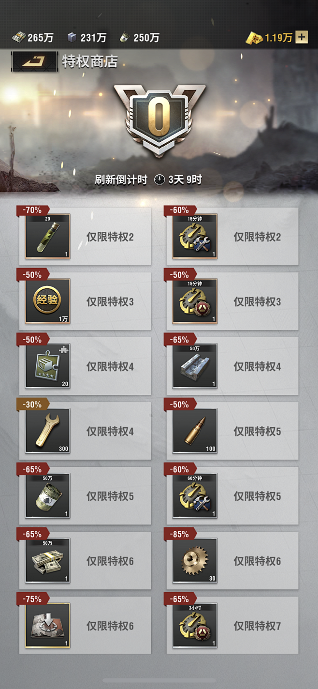Select the green test tube item
This screenshot has height=689, width=318.
[47, 237]
